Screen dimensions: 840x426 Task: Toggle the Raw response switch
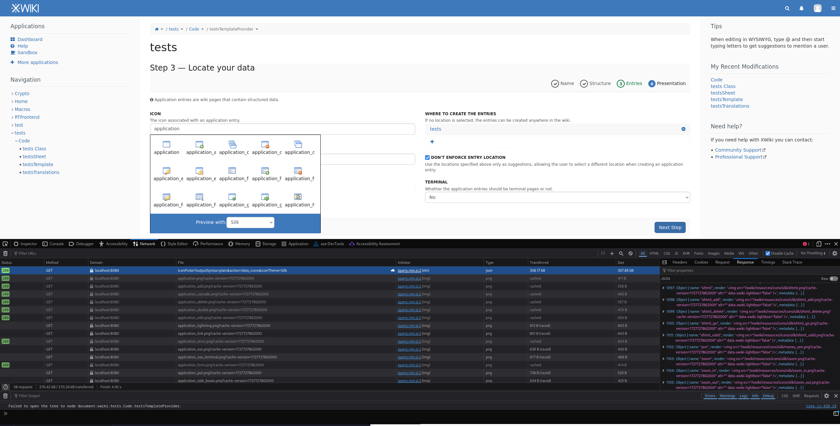click(833, 279)
